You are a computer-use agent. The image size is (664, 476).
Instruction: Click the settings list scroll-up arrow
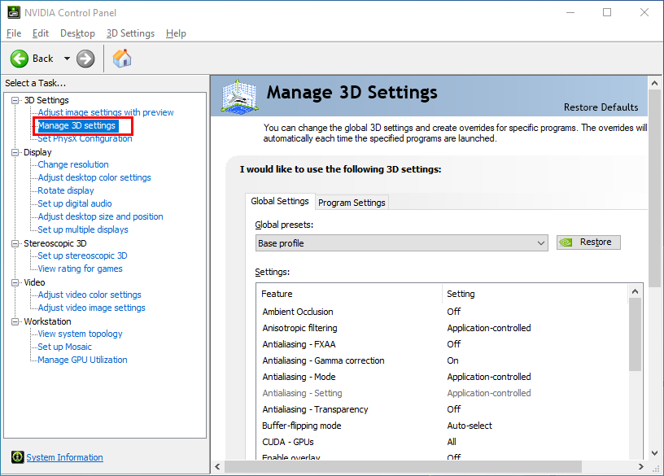point(635,291)
